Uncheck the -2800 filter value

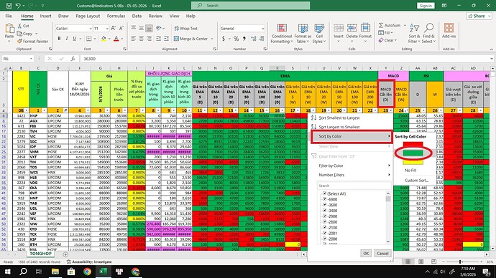click(x=324, y=222)
